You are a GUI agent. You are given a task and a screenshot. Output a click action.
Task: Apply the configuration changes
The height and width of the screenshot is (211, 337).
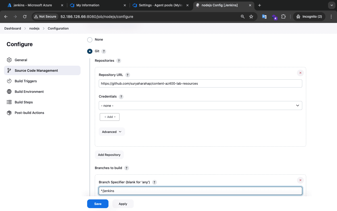(123, 204)
